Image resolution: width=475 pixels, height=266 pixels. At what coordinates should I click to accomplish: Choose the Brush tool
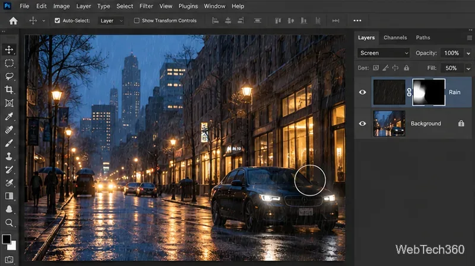pos(9,143)
